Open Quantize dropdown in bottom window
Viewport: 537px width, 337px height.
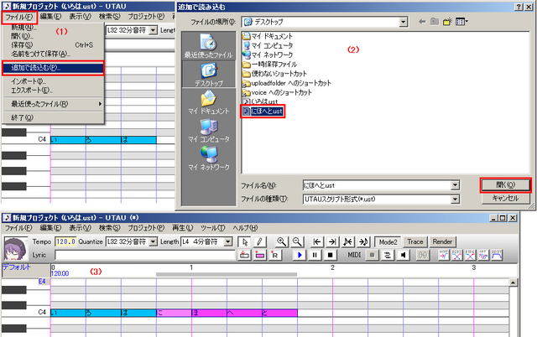pos(153,241)
